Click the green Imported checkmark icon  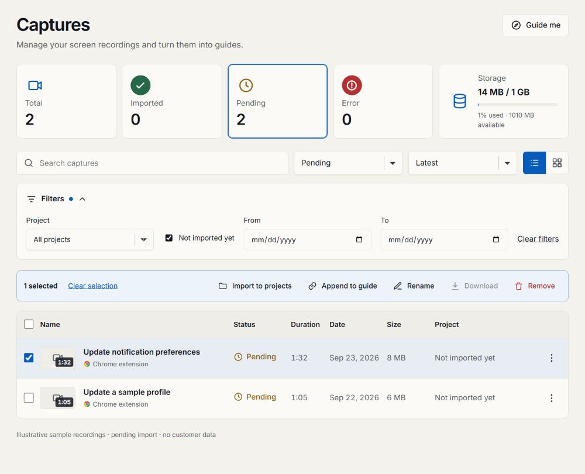click(140, 85)
